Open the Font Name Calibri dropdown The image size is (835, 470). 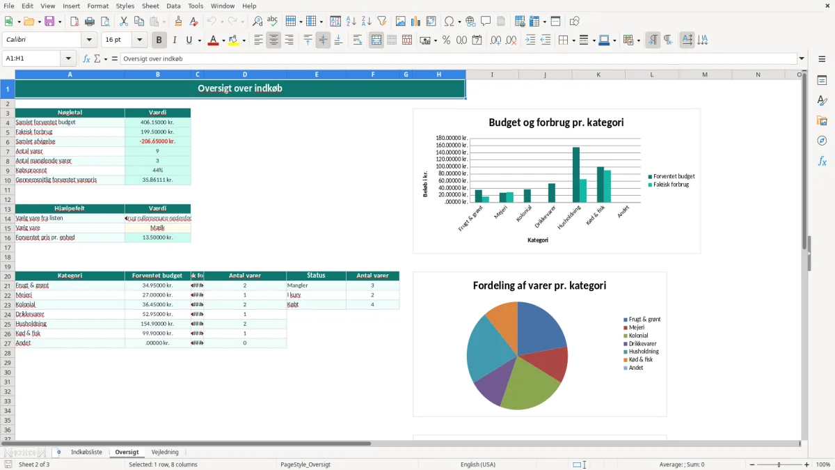click(89, 40)
